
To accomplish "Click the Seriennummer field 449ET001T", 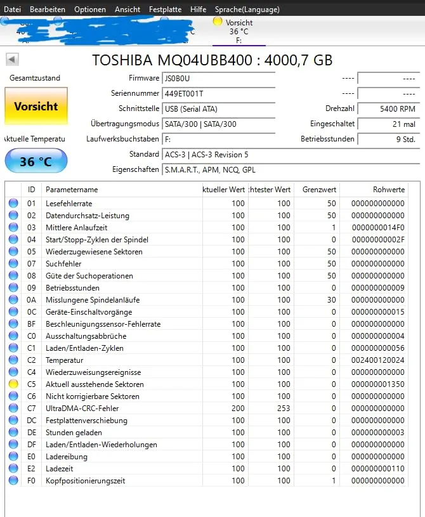I will point(219,94).
